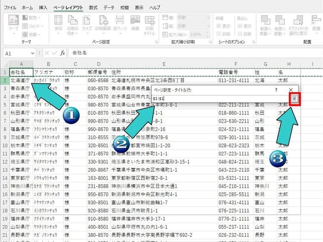Click cell 長野県庁
Viewport: 323px width, 242px height.
coord(21,235)
